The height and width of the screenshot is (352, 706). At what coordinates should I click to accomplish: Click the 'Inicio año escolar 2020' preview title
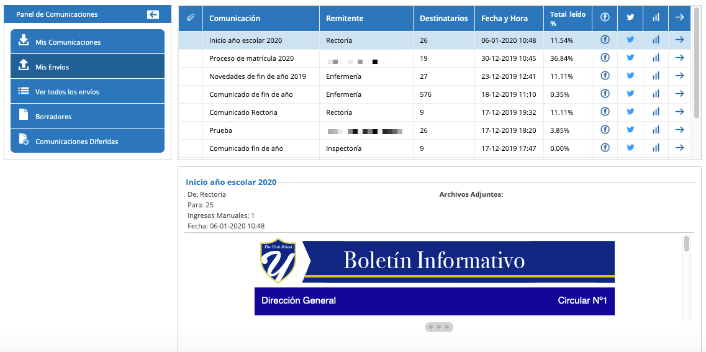pos(231,183)
